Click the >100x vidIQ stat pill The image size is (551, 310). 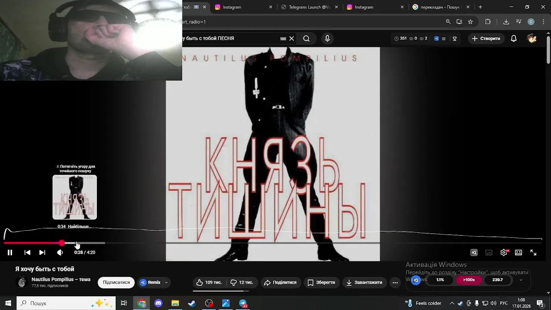pyautogui.click(x=469, y=280)
